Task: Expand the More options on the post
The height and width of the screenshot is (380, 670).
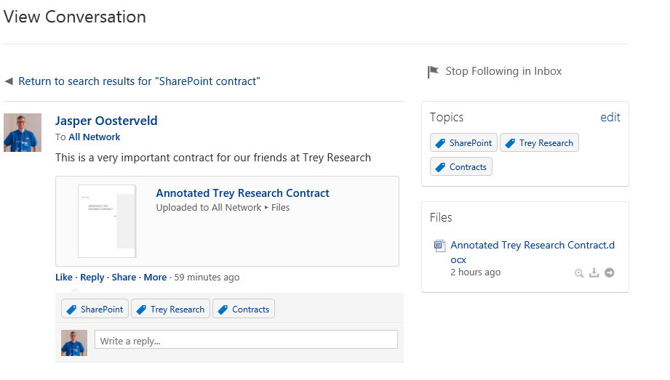Action: pos(155,277)
